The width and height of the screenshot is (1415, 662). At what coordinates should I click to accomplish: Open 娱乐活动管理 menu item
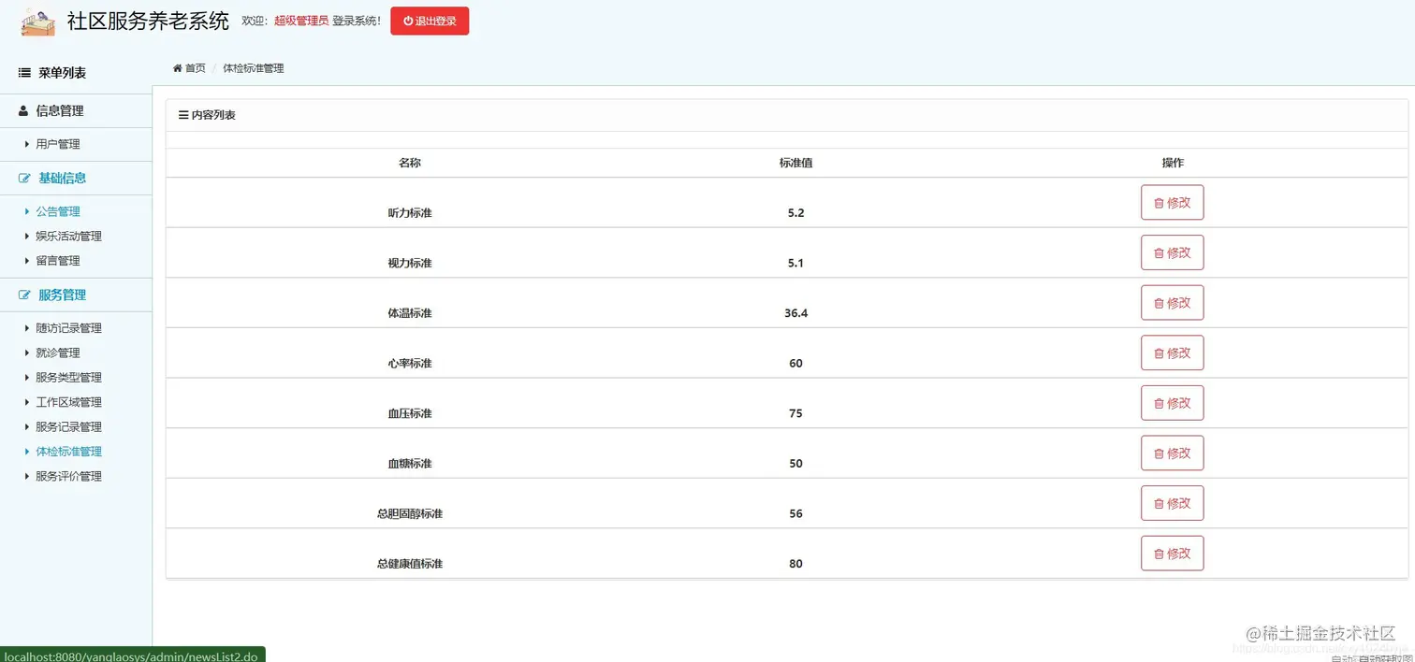pos(69,237)
